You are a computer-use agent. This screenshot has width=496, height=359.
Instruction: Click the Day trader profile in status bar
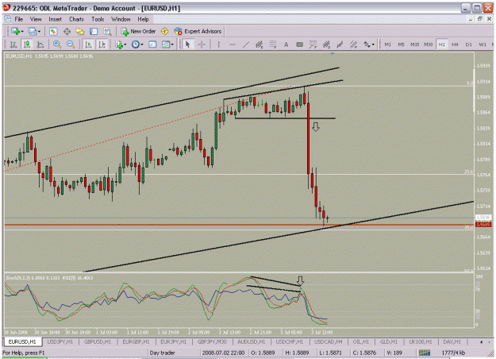click(x=162, y=353)
